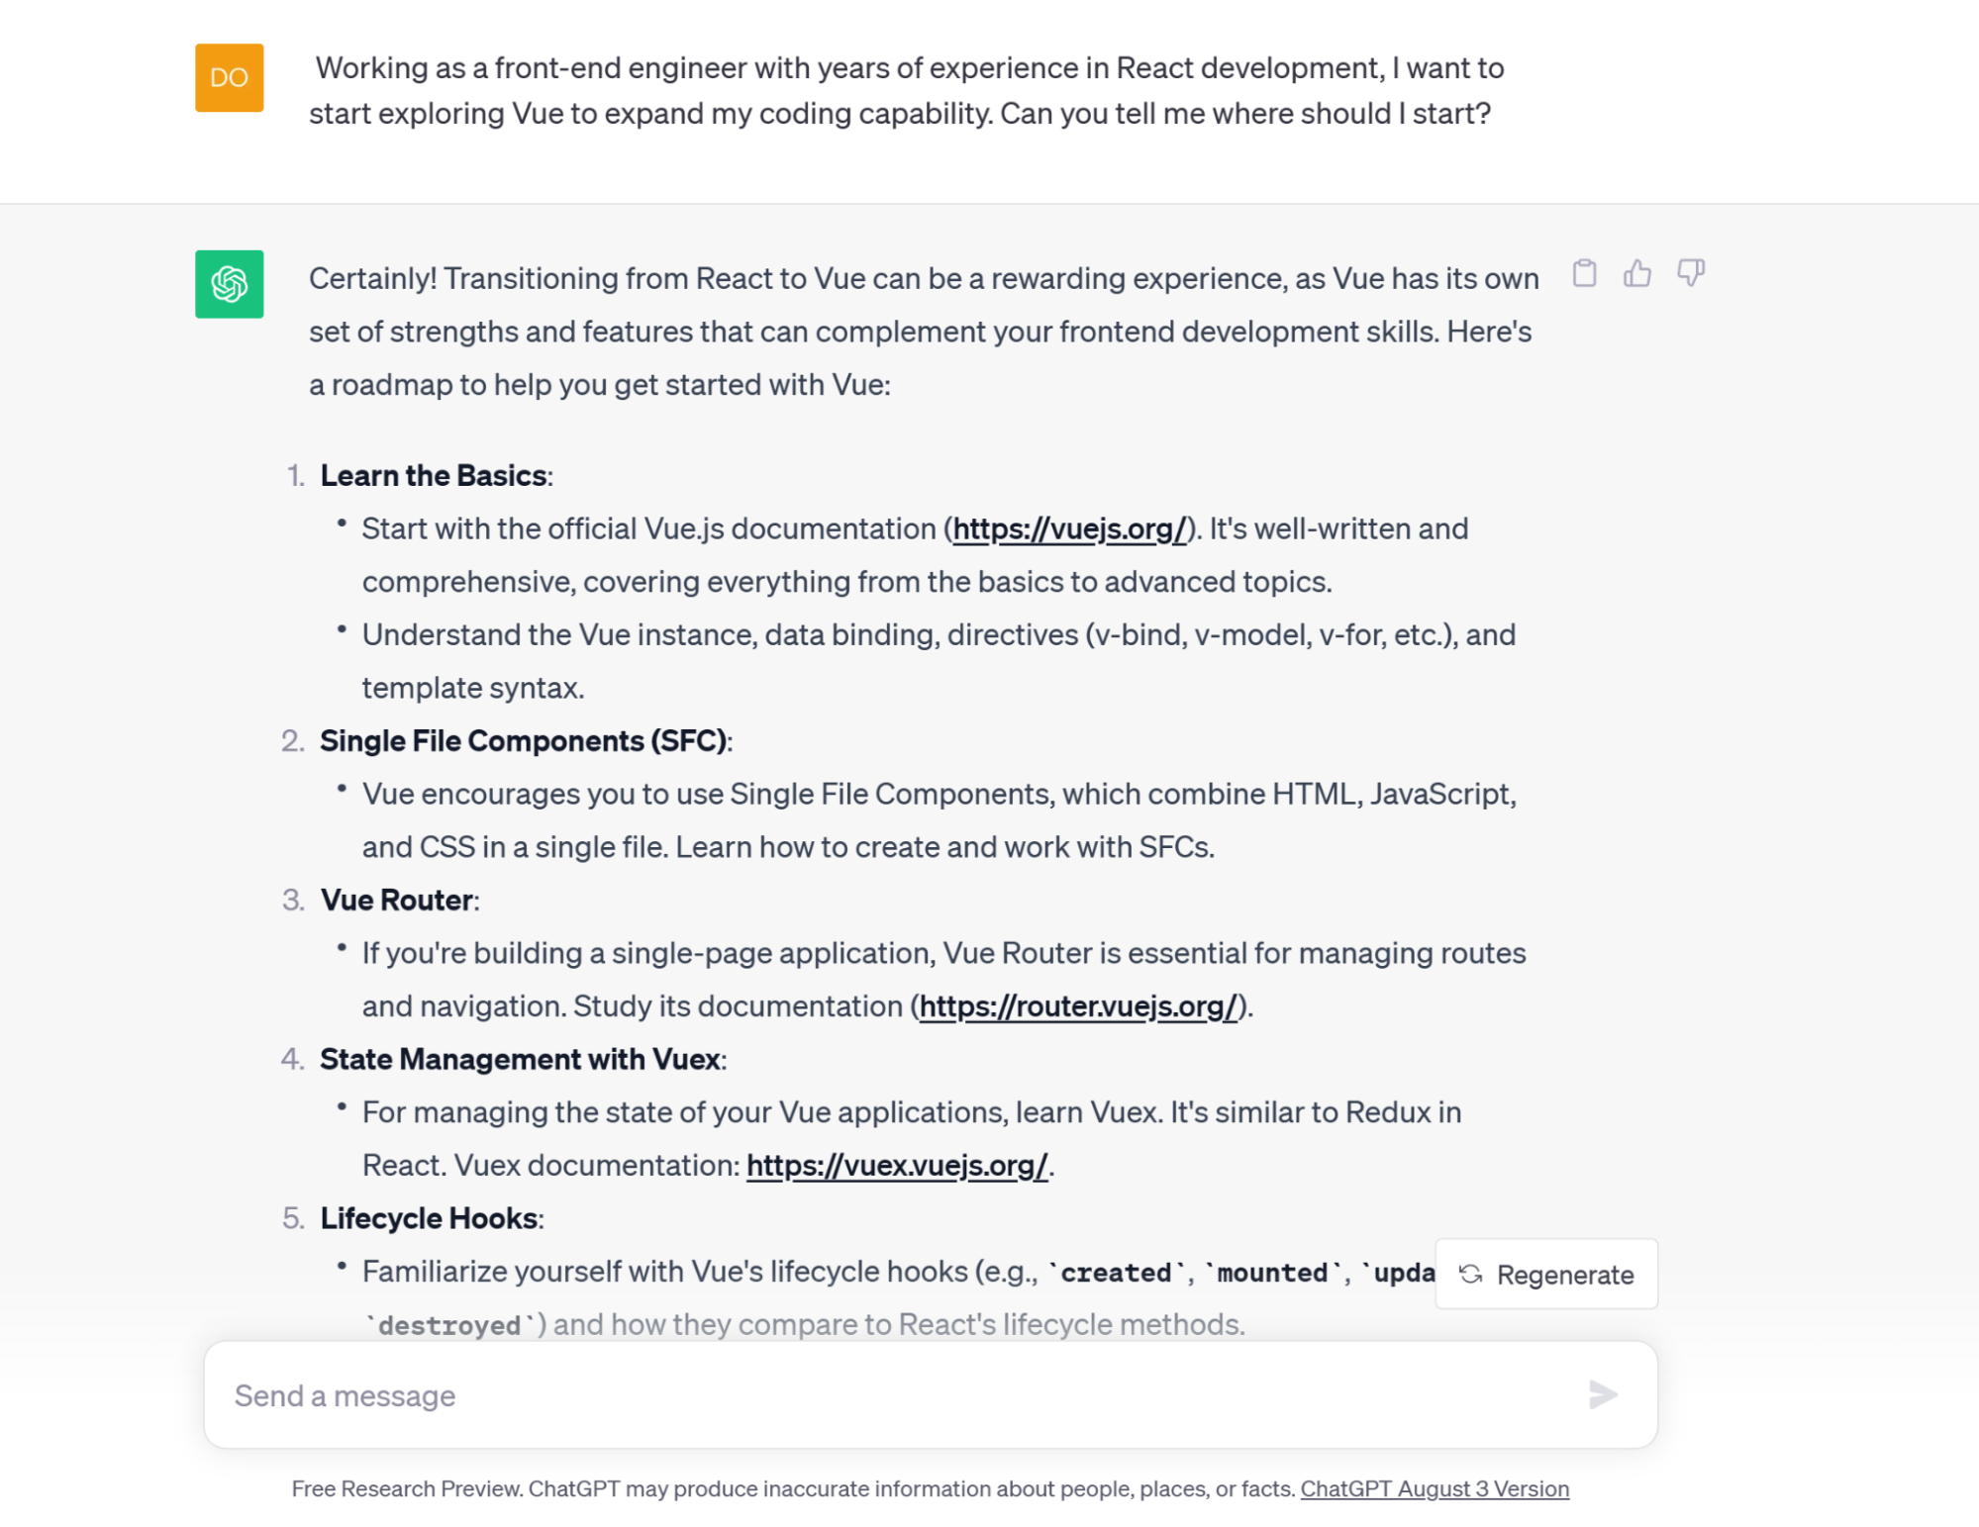Open the https://vuejs.org/ link
Image resolution: width=1979 pixels, height=1527 pixels.
pyautogui.click(x=1070, y=528)
